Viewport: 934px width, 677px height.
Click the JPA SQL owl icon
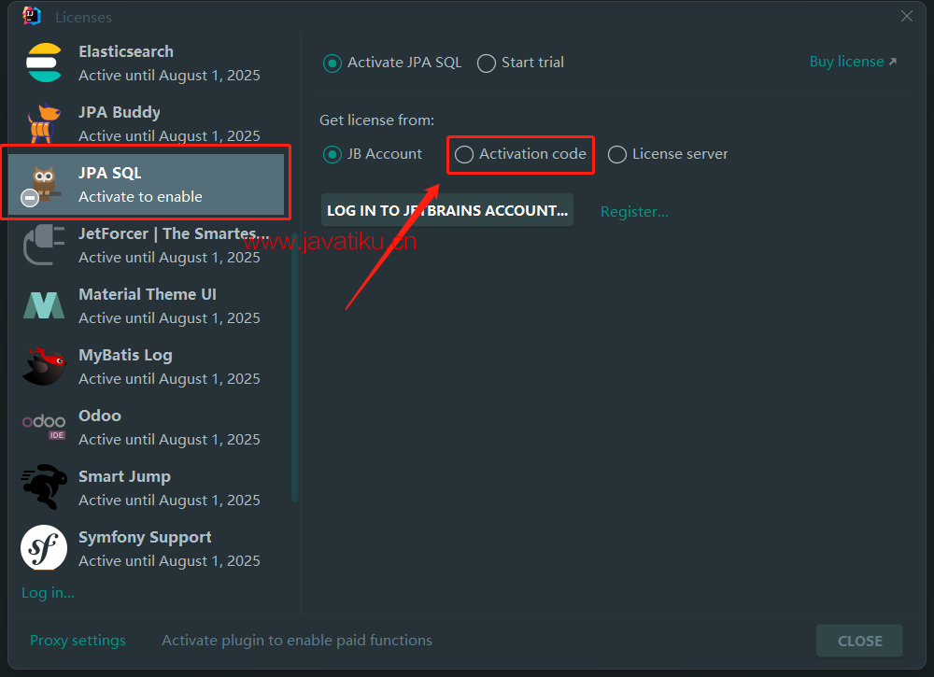click(43, 184)
